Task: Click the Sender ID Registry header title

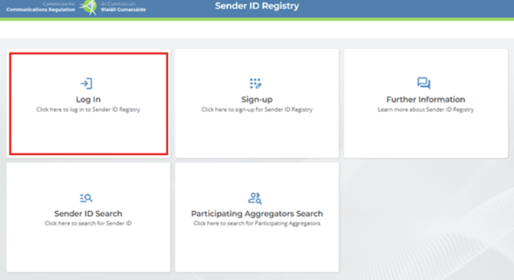Action: pos(257,6)
